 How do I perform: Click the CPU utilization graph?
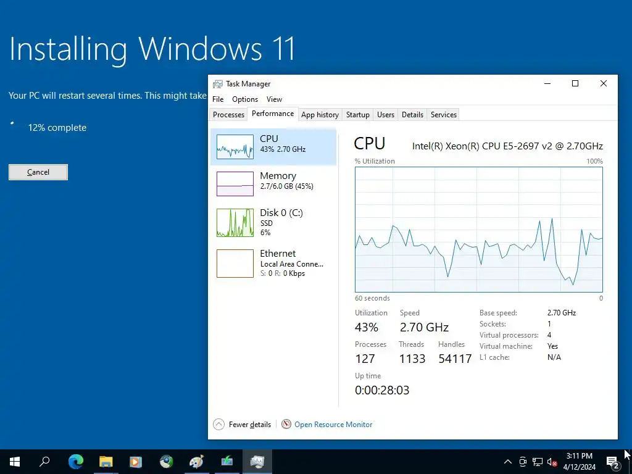(x=479, y=230)
